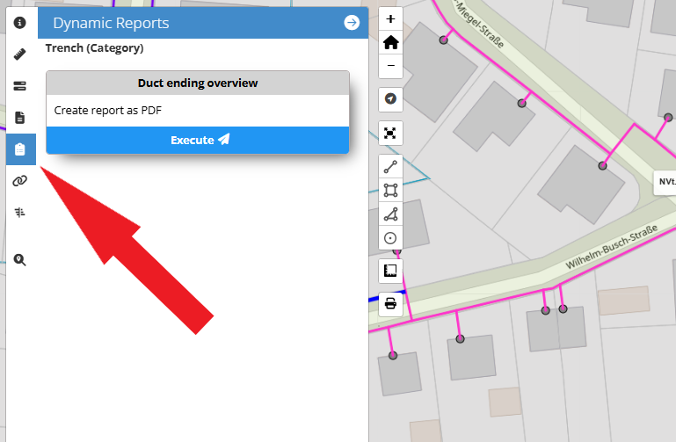This screenshot has height=442, width=676.
Task: Select the Duct ending overview header
Action: pos(198,83)
